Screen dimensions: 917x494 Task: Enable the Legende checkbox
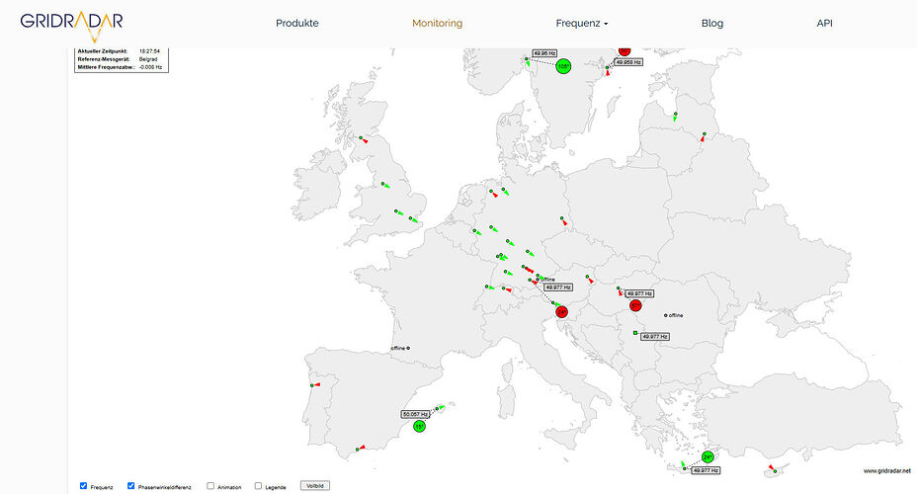point(258,486)
